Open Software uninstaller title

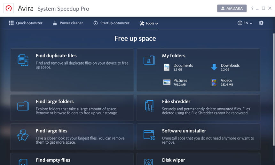point(184,131)
